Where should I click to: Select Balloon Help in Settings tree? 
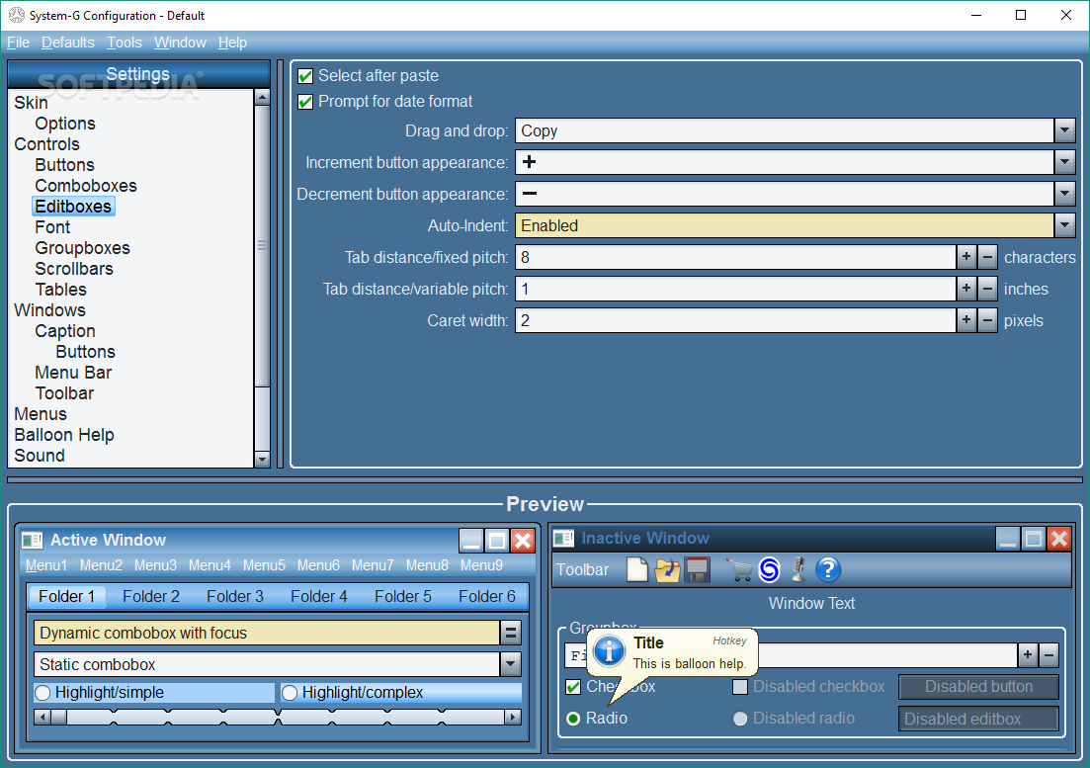pos(64,435)
